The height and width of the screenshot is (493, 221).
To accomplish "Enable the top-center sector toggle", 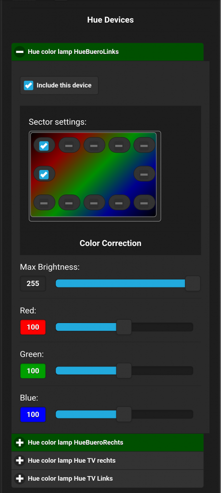I will (94, 145).
